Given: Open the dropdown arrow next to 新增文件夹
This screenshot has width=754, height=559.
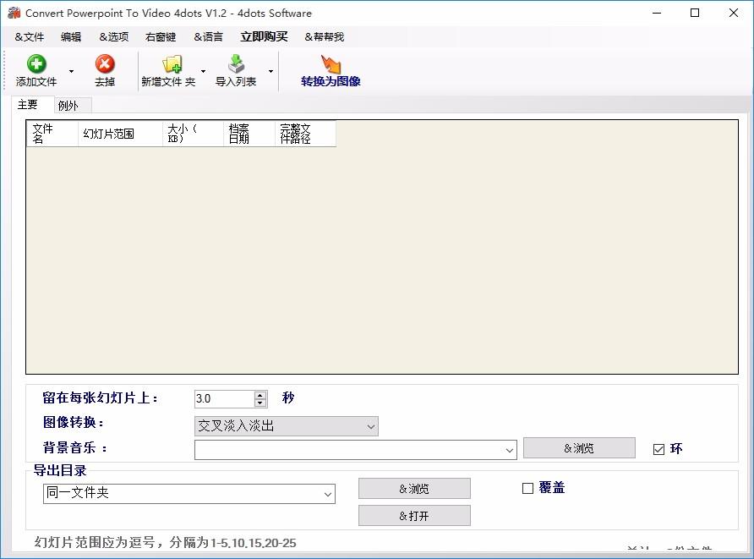Looking at the screenshot, I should coord(203,71).
